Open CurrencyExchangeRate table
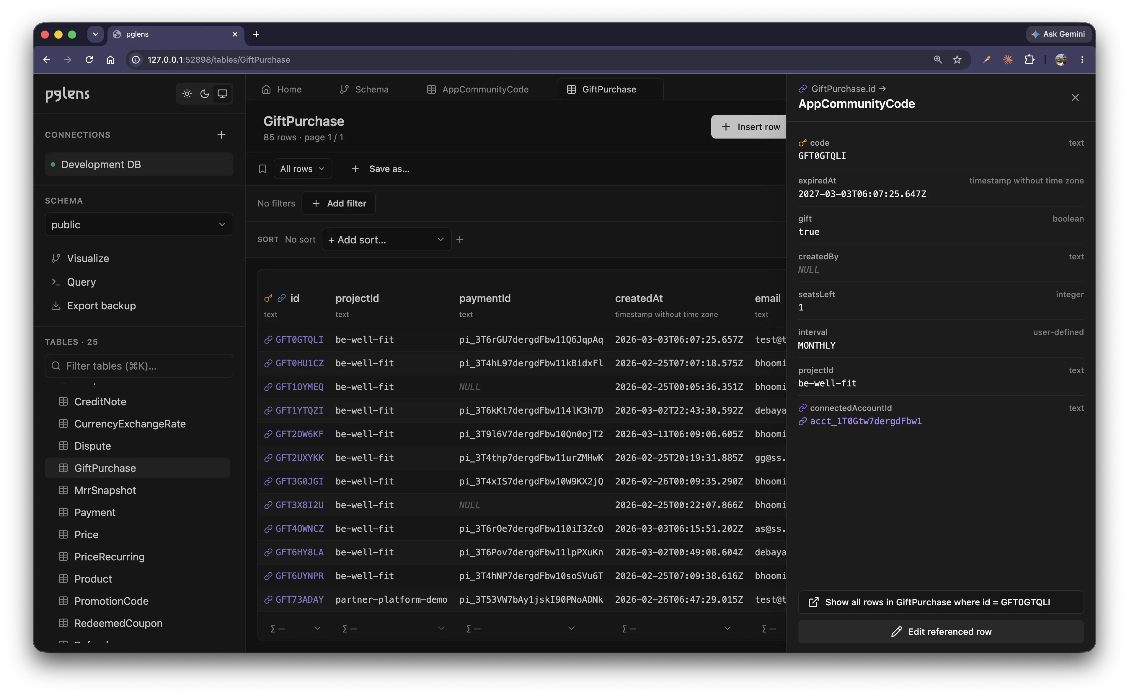 (x=138, y=424)
